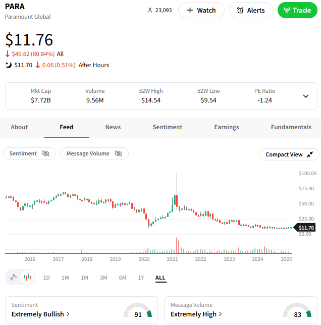
Task: Click the alarm clock icon in Alerts
Action: tap(240, 11)
